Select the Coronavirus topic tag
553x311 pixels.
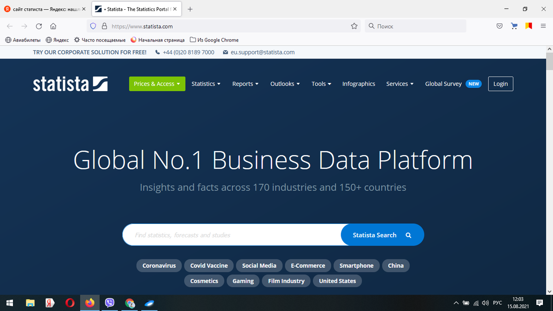pyautogui.click(x=159, y=266)
